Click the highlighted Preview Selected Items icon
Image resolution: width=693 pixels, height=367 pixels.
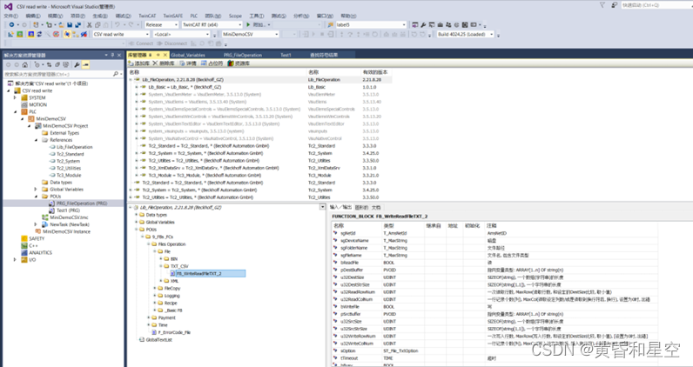85,65
